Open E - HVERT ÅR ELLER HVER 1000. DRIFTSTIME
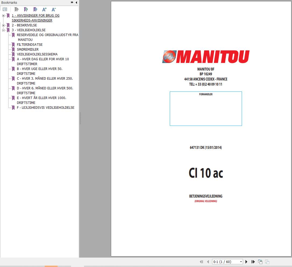 tap(41, 100)
